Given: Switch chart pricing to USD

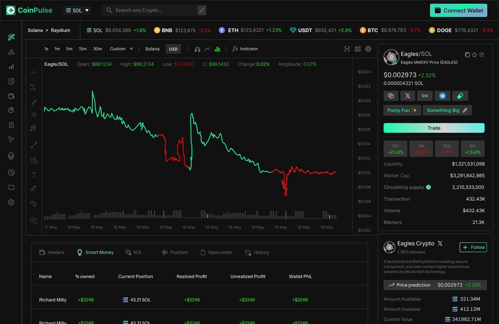Looking at the screenshot, I should coord(173,49).
